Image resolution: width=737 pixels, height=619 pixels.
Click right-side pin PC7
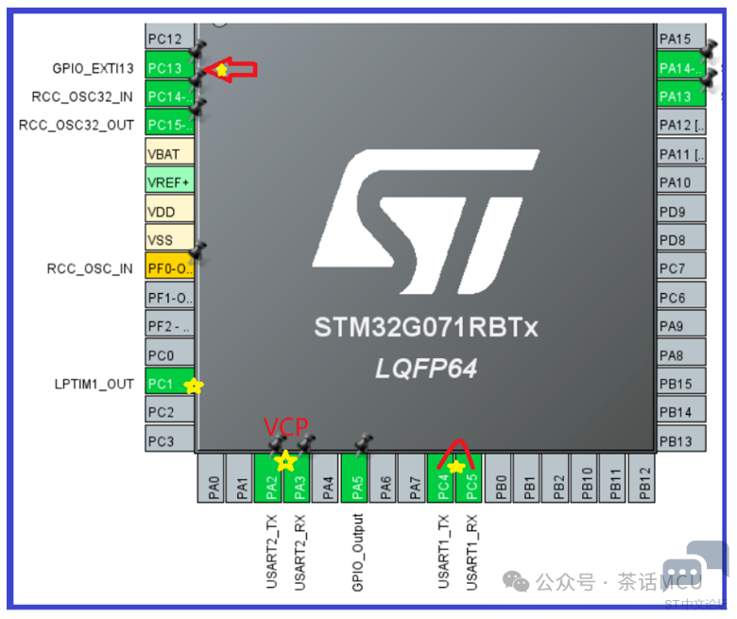point(681,266)
